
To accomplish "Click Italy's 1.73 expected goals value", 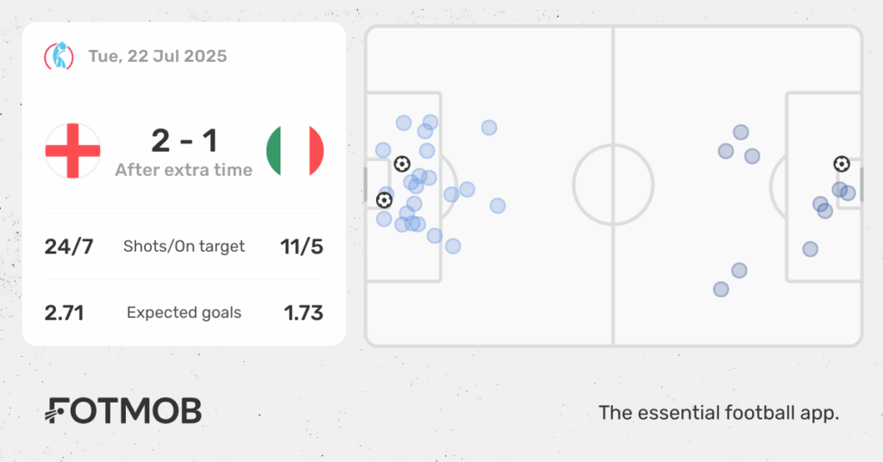I will (304, 313).
